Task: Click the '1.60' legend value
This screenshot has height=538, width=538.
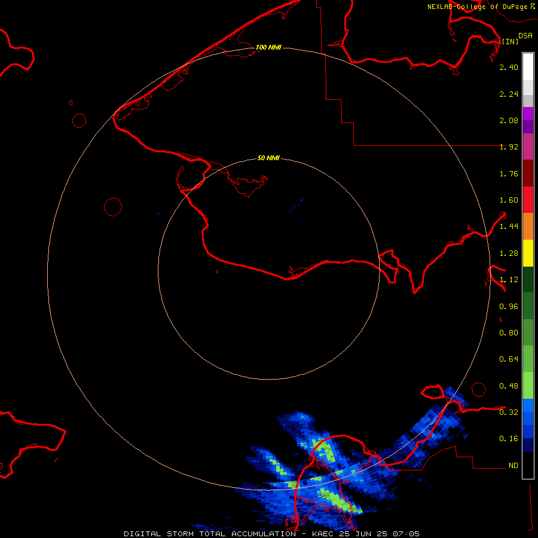Action: click(509, 200)
